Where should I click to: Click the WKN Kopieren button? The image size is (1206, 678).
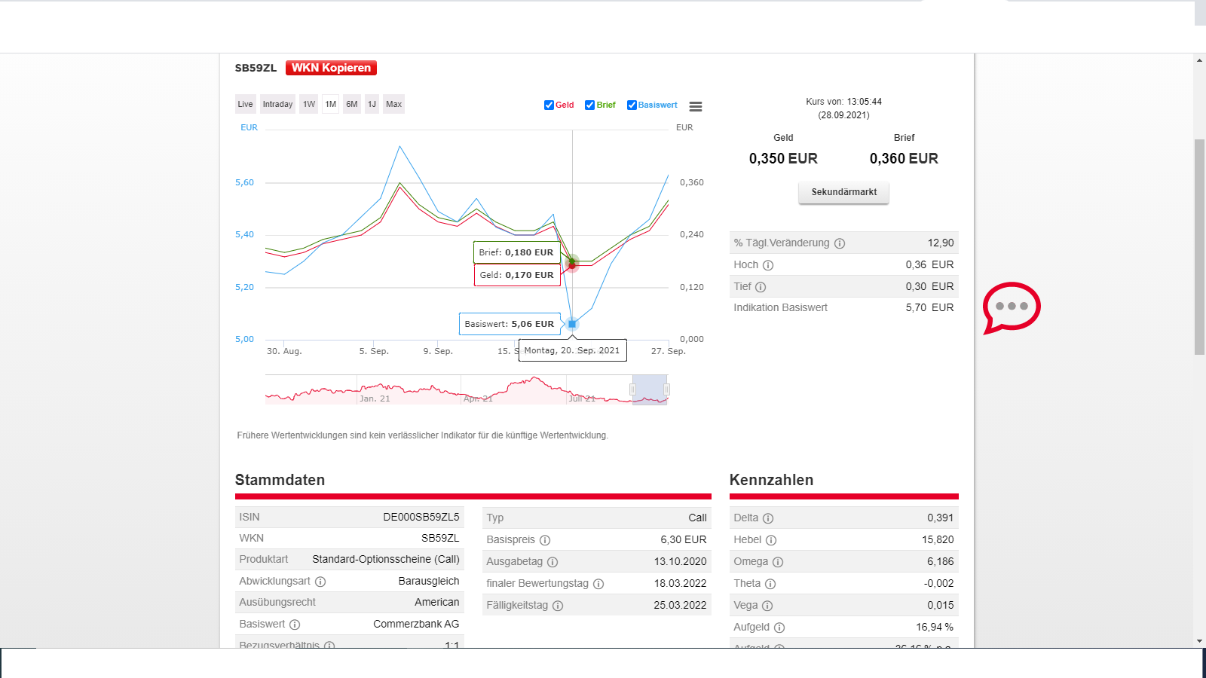click(x=332, y=67)
